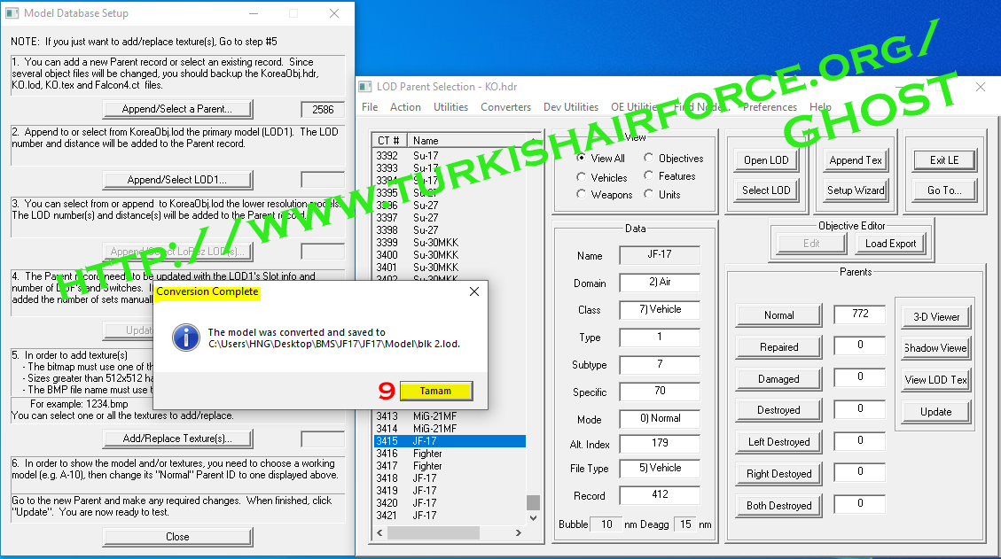Select the View All radio button
The height and width of the screenshot is (559, 1001).
pyautogui.click(x=581, y=159)
